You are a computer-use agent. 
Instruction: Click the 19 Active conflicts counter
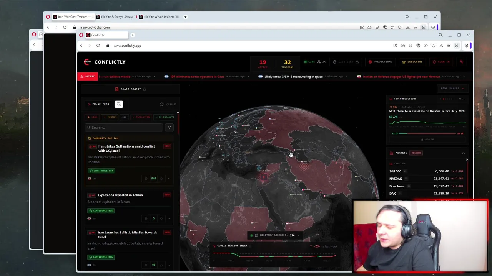pos(263,64)
